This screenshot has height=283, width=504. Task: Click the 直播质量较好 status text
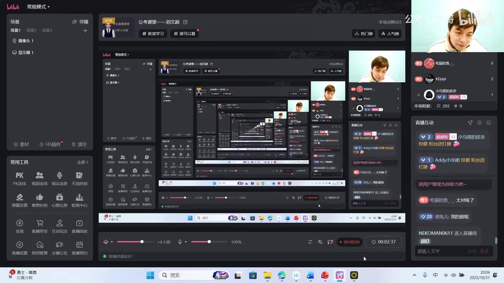pos(120,256)
